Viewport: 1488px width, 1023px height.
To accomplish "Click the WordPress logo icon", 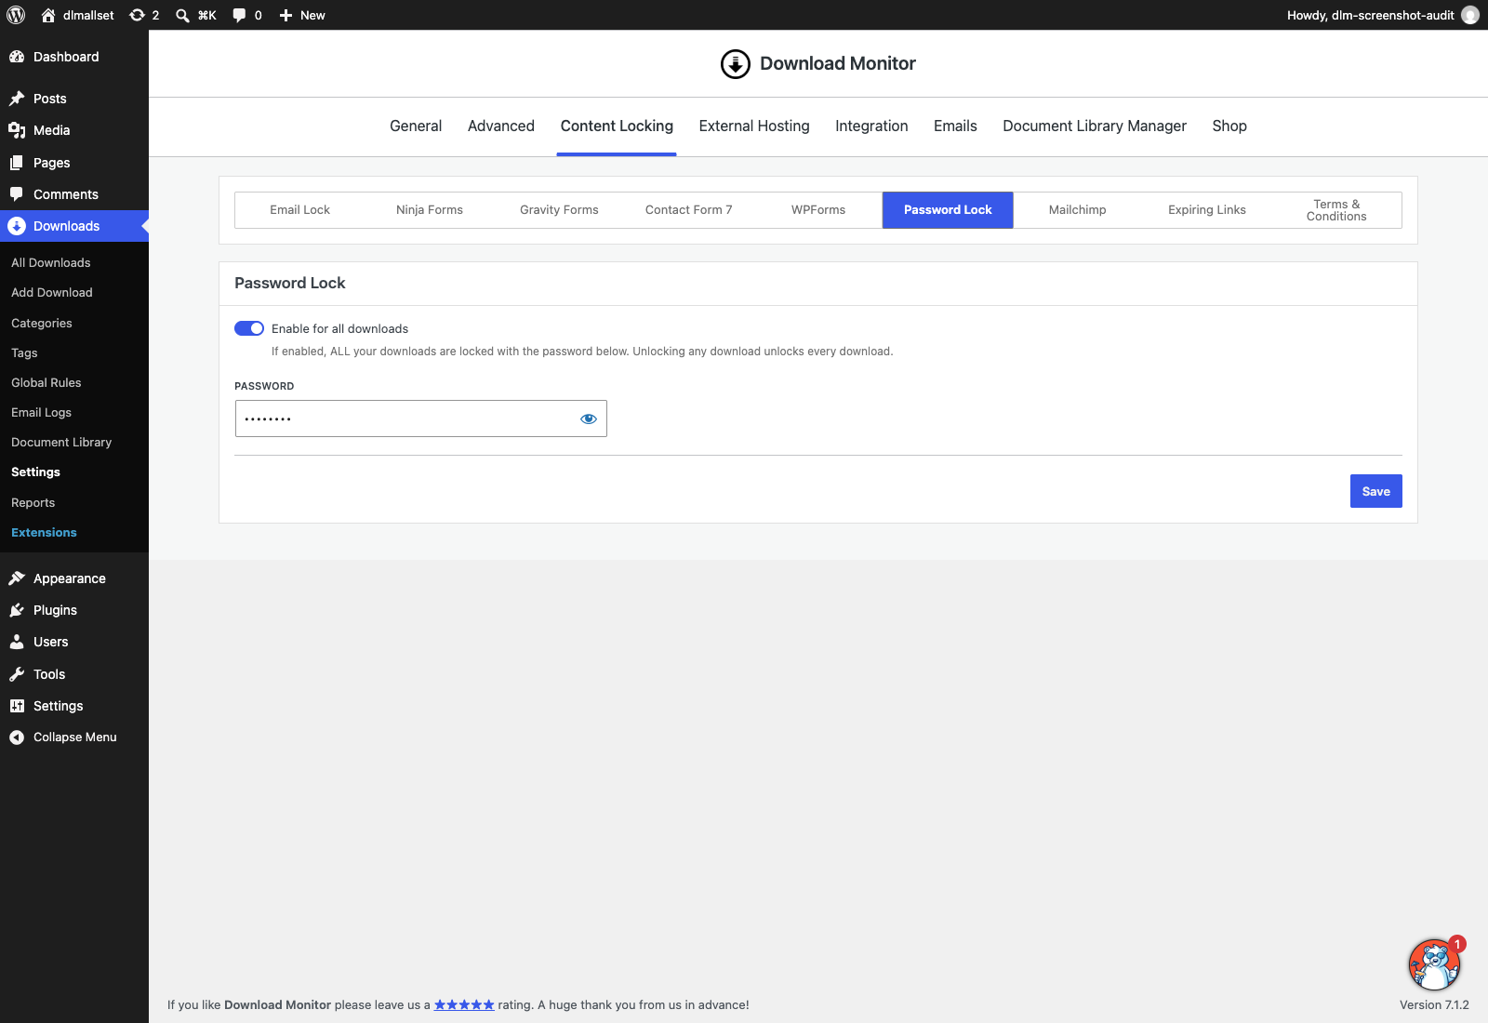I will pyautogui.click(x=16, y=15).
